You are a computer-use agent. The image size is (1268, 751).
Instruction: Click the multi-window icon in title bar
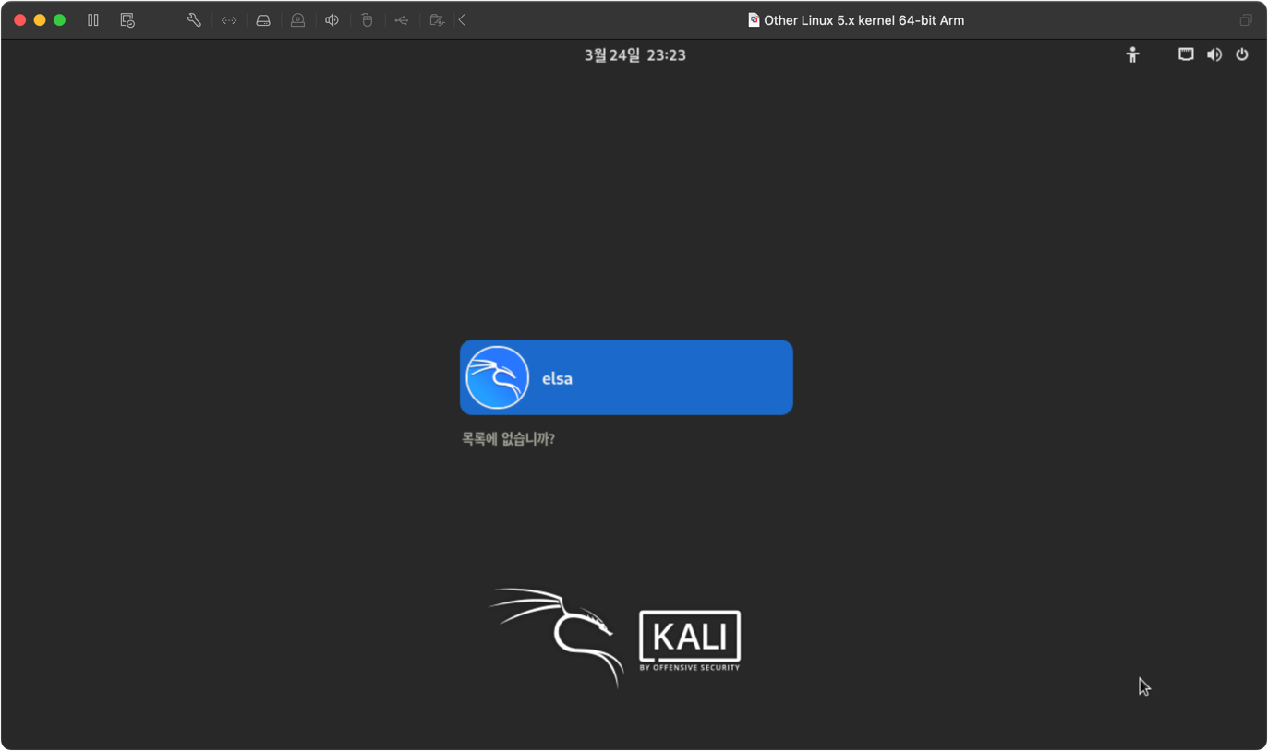[1245, 20]
